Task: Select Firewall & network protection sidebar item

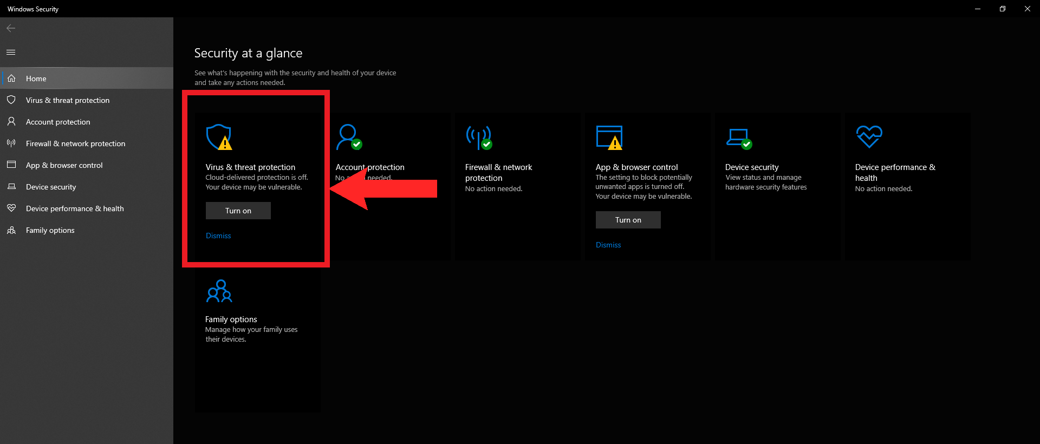Action: pyautogui.click(x=87, y=143)
